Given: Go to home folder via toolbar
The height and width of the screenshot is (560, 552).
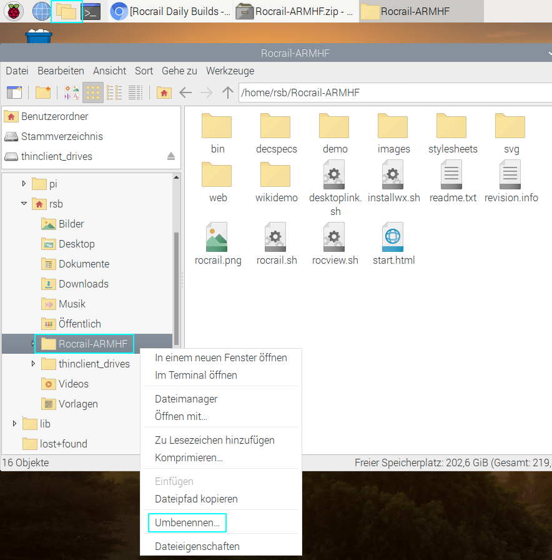Looking at the screenshot, I should 164,92.
